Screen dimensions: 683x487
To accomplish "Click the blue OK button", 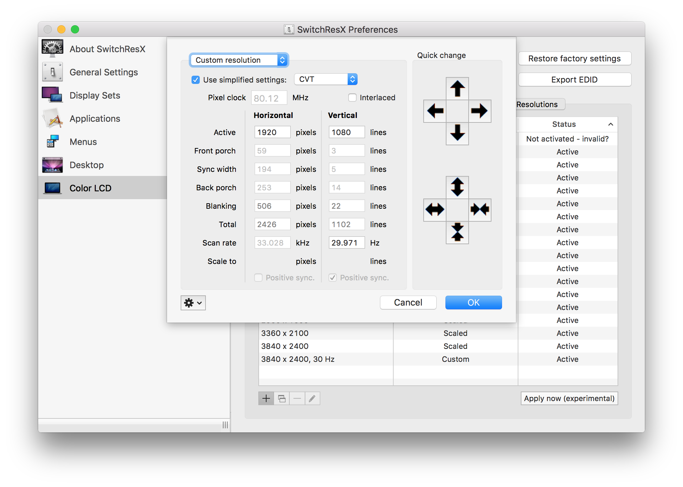I will [x=473, y=302].
